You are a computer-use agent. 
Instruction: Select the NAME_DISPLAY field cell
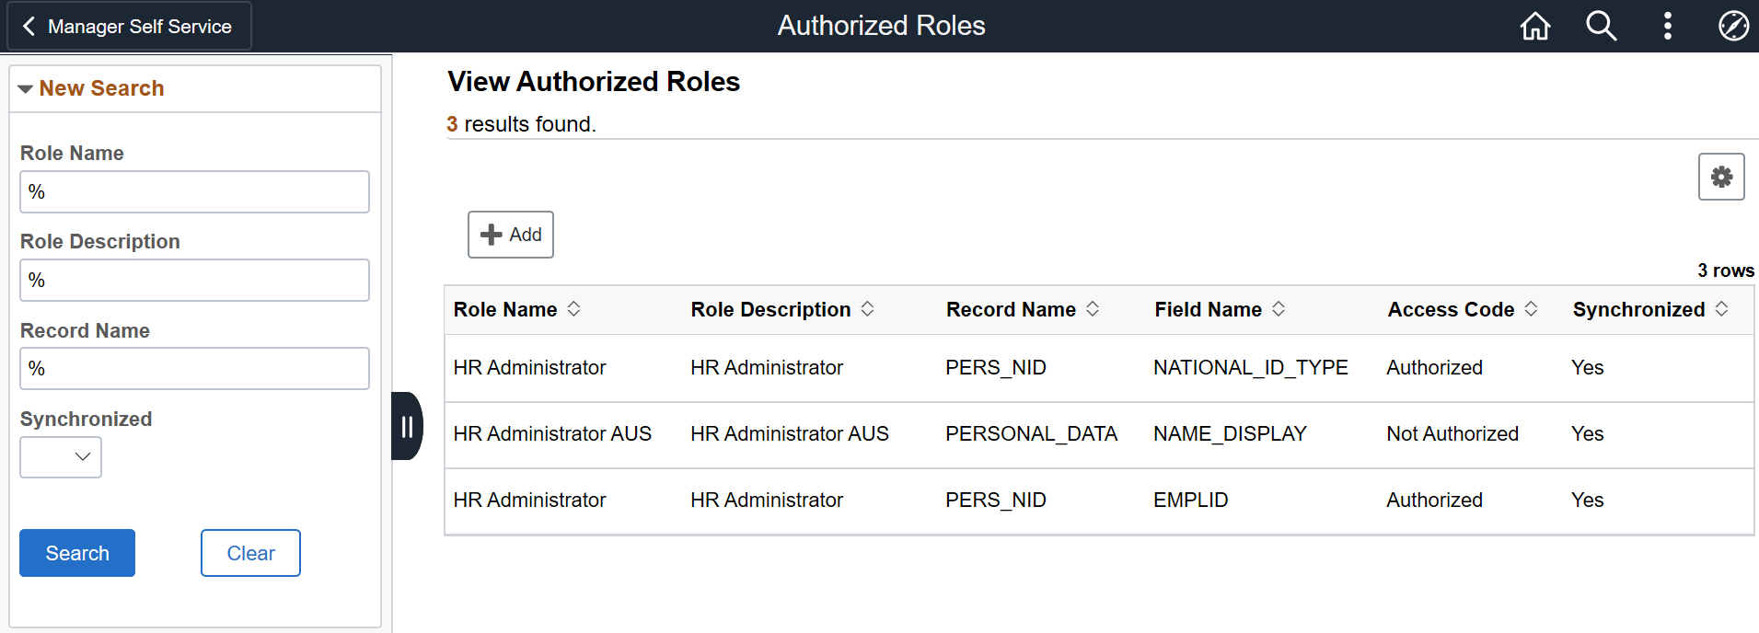point(1230,434)
